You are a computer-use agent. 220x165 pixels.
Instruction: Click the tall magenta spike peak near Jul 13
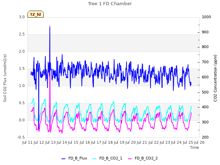tap(50, 26)
